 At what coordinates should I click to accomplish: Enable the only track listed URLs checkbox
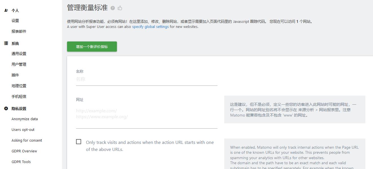[79, 142]
